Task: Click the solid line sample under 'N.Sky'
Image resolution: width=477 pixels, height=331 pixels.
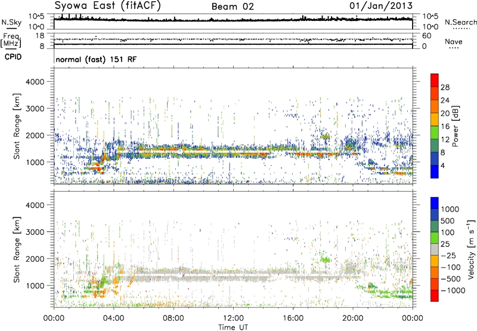Action: click(x=11, y=29)
